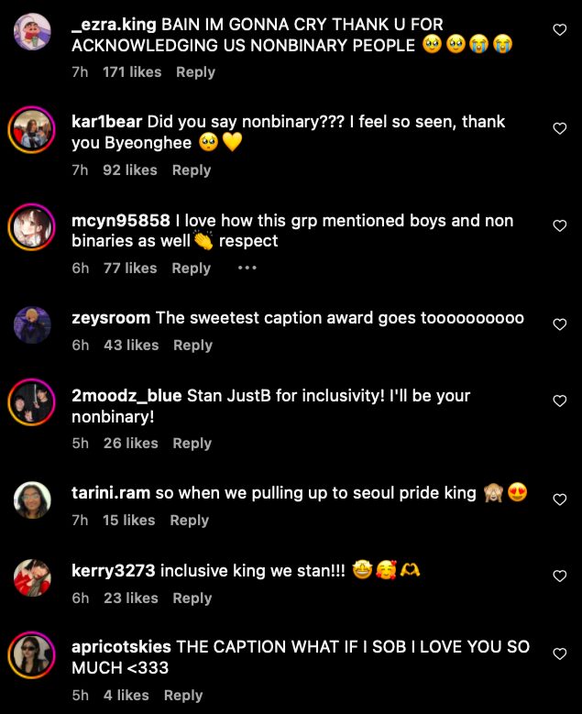The width and height of the screenshot is (582, 714).
Task: Click tarini.ram's profile avatar
Action: click(32, 500)
